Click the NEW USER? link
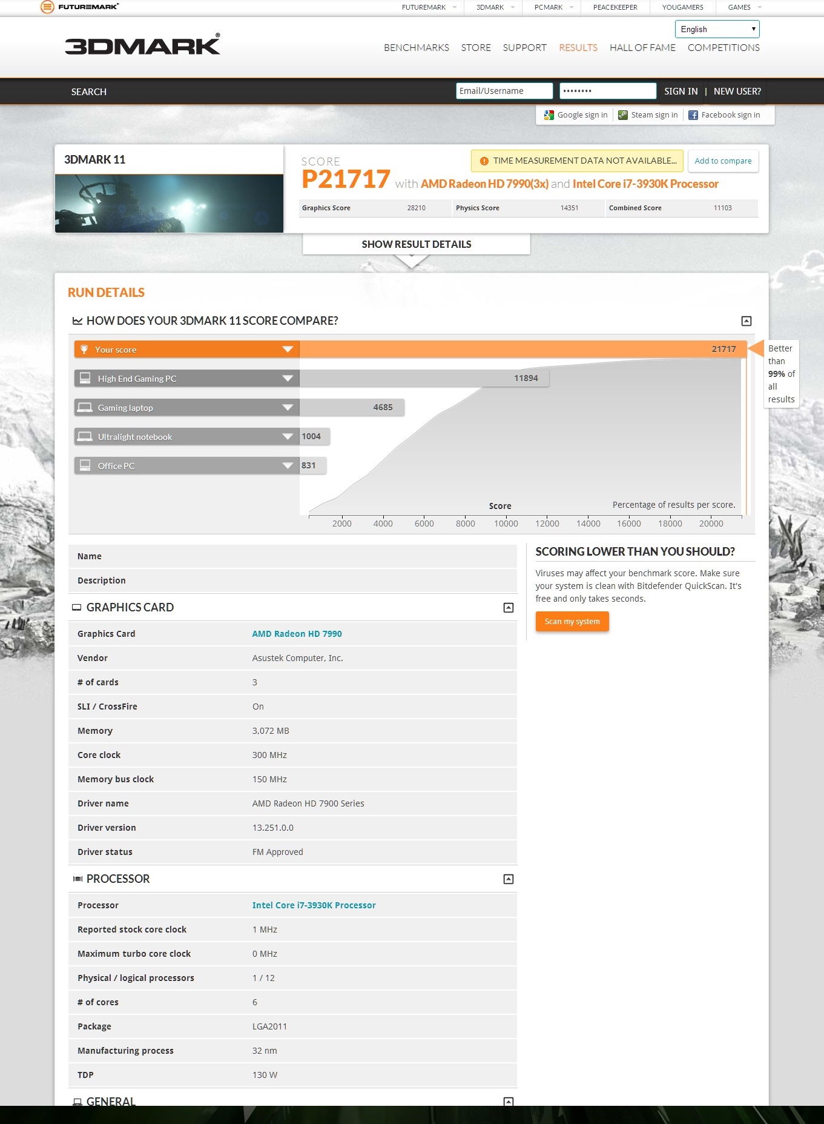This screenshot has width=824, height=1124. tap(737, 91)
